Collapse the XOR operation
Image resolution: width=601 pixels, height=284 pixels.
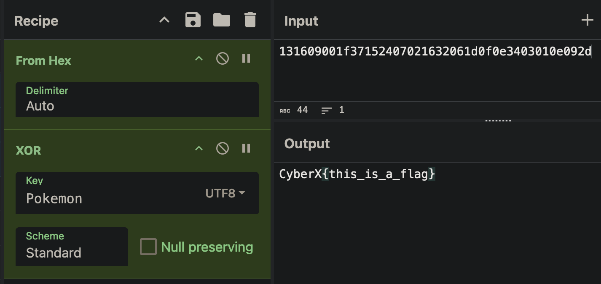(x=199, y=149)
